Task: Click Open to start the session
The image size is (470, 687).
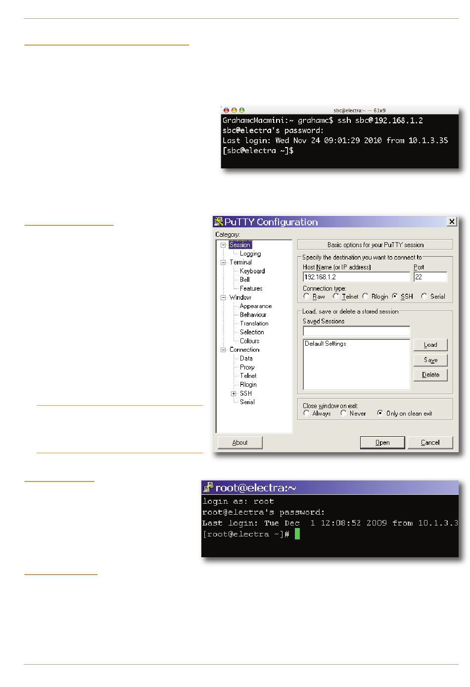Action: (382, 443)
